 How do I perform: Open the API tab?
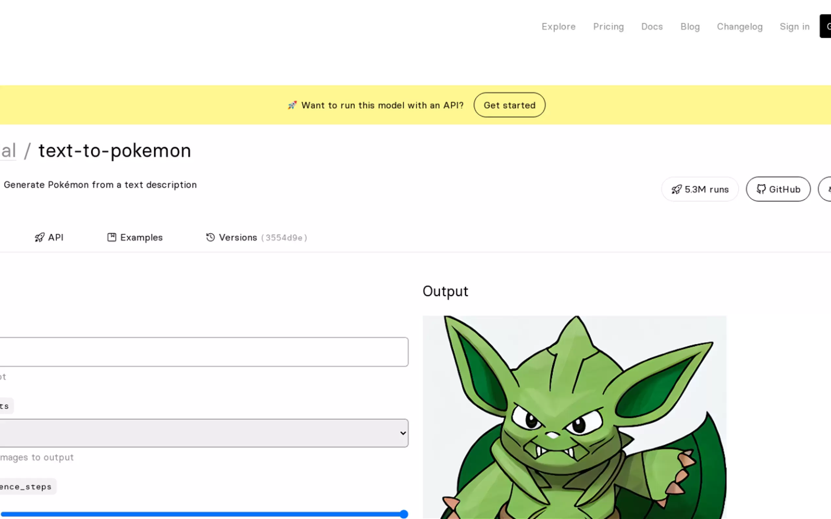[56, 238]
